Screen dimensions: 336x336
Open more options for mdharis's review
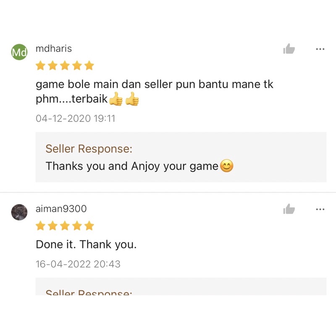tap(320, 49)
